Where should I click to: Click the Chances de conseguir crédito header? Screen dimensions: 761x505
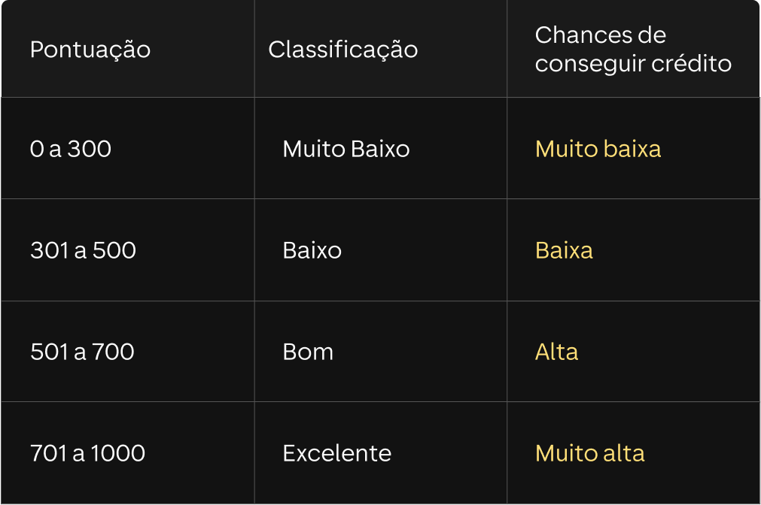(x=633, y=50)
